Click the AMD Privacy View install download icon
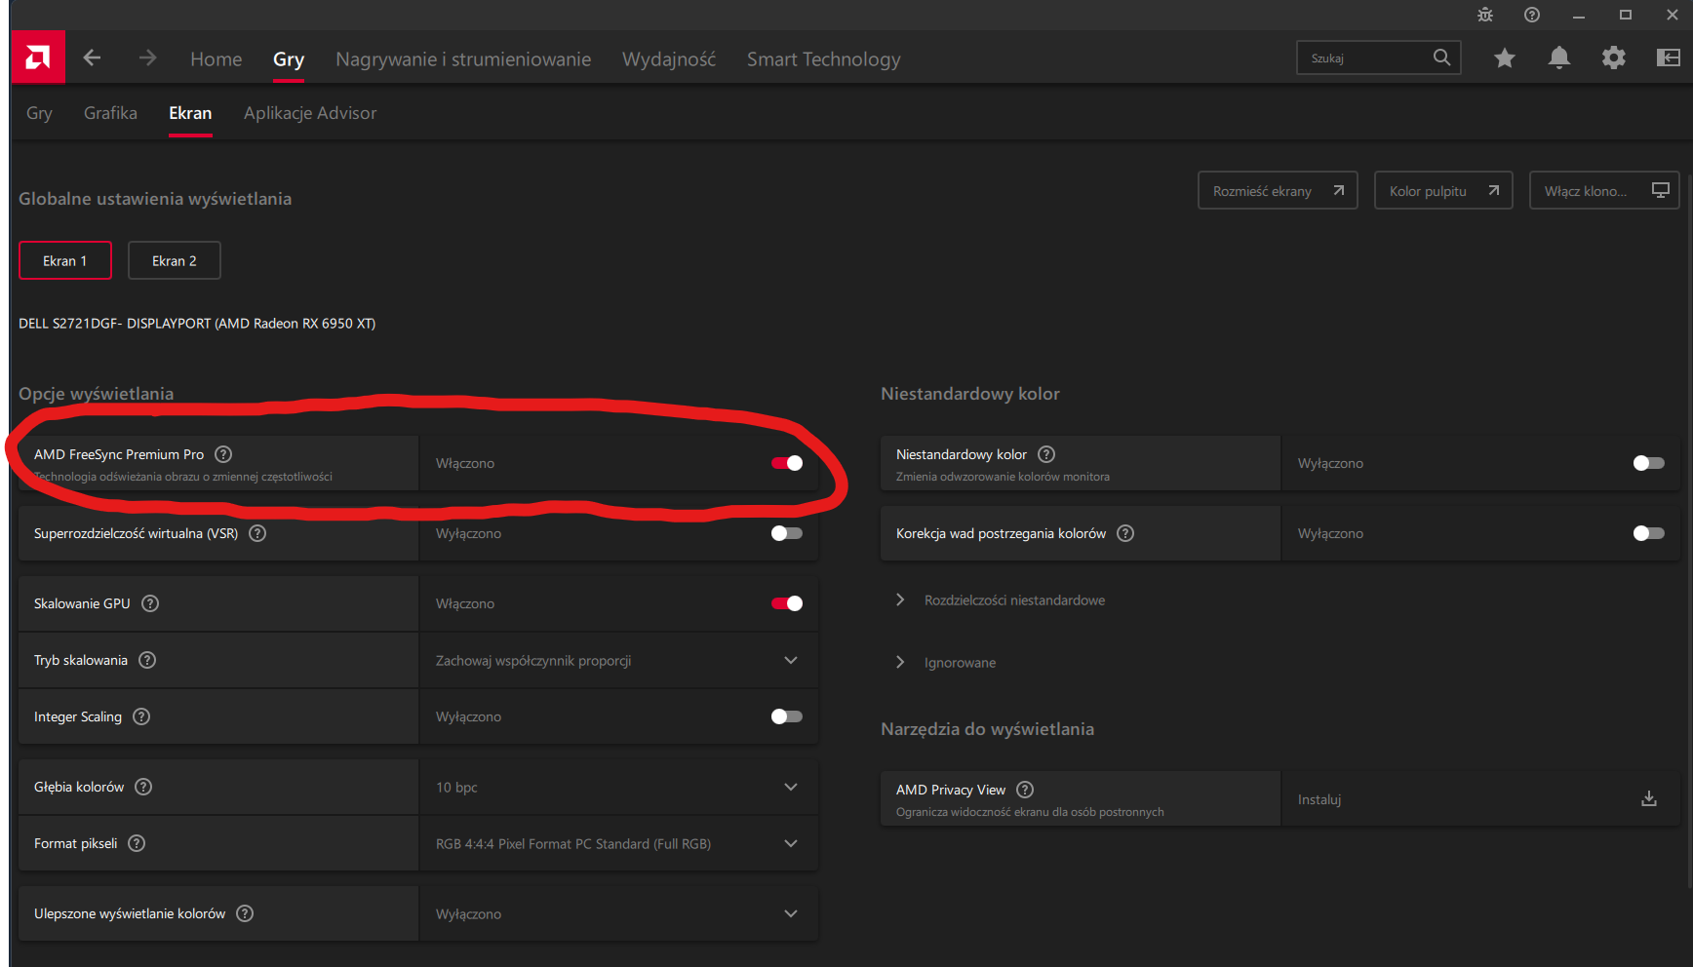The image size is (1693, 967). [1649, 799]
